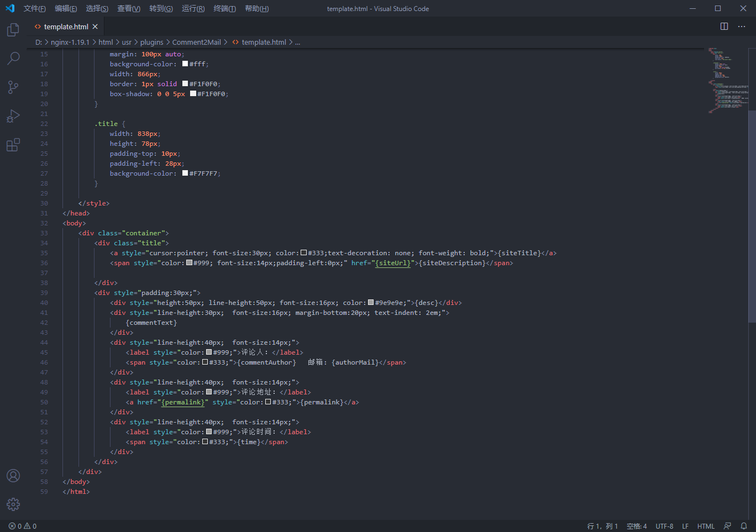This screenshot has width=756, height=532.
Task: Open the Accounts menu icon
Action: click(x=13, y=476)
